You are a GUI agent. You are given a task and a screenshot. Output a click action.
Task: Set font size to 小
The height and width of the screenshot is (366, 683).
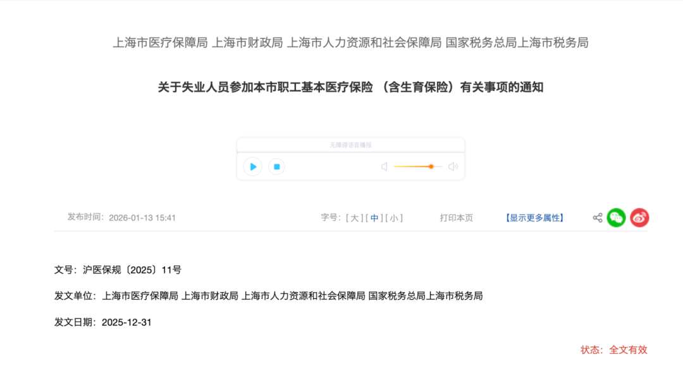(x=395, y=218)
